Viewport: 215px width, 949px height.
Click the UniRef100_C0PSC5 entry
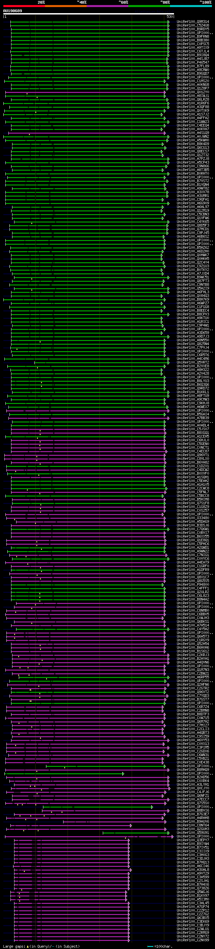(x=193, y=44)
